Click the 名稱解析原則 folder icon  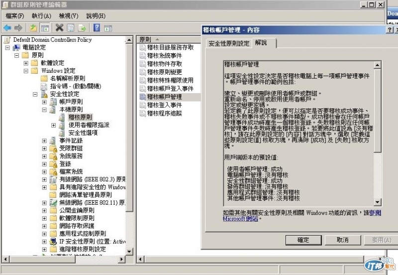click(44, 78)
